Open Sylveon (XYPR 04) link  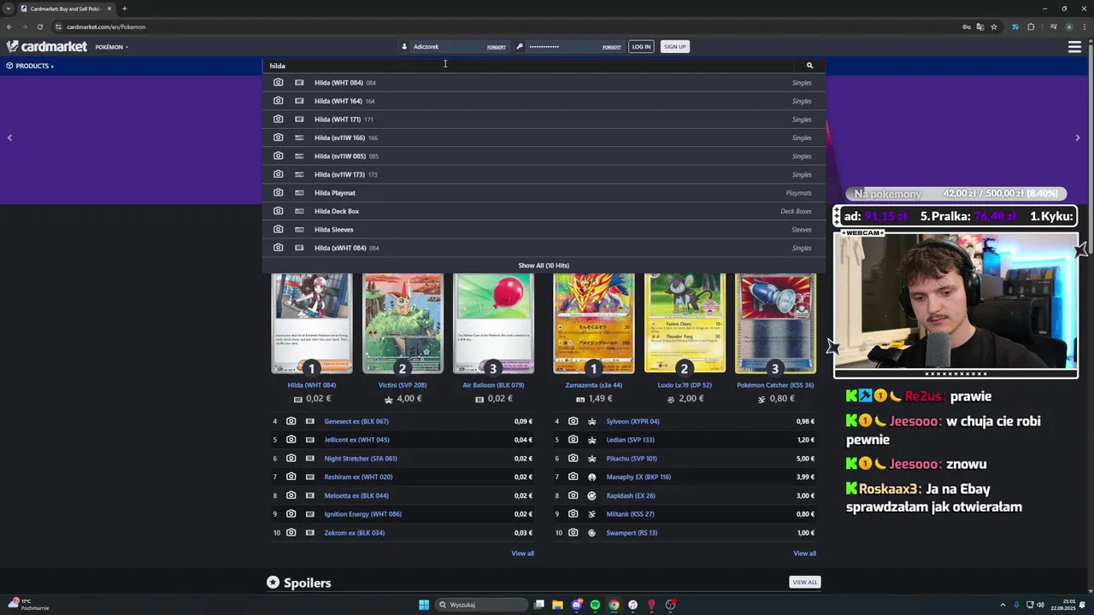(632, 421)
